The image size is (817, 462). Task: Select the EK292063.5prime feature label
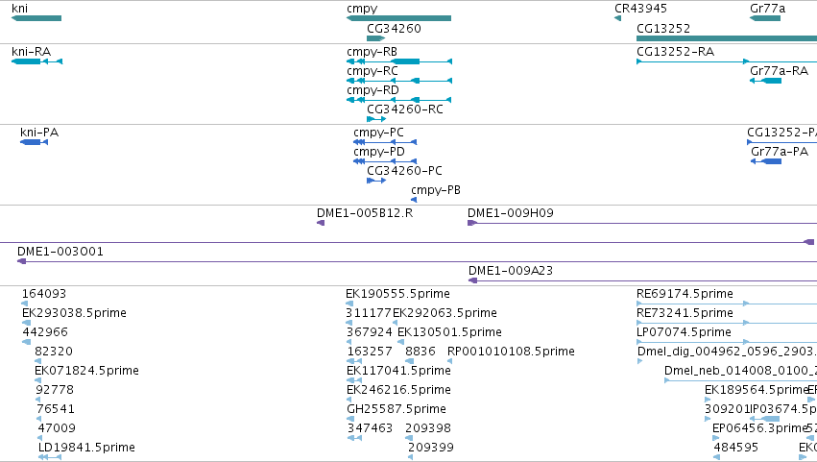pos(445,313)
